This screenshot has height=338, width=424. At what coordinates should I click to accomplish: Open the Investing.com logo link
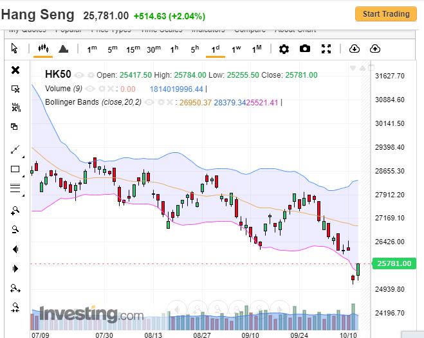pos(91,315)
